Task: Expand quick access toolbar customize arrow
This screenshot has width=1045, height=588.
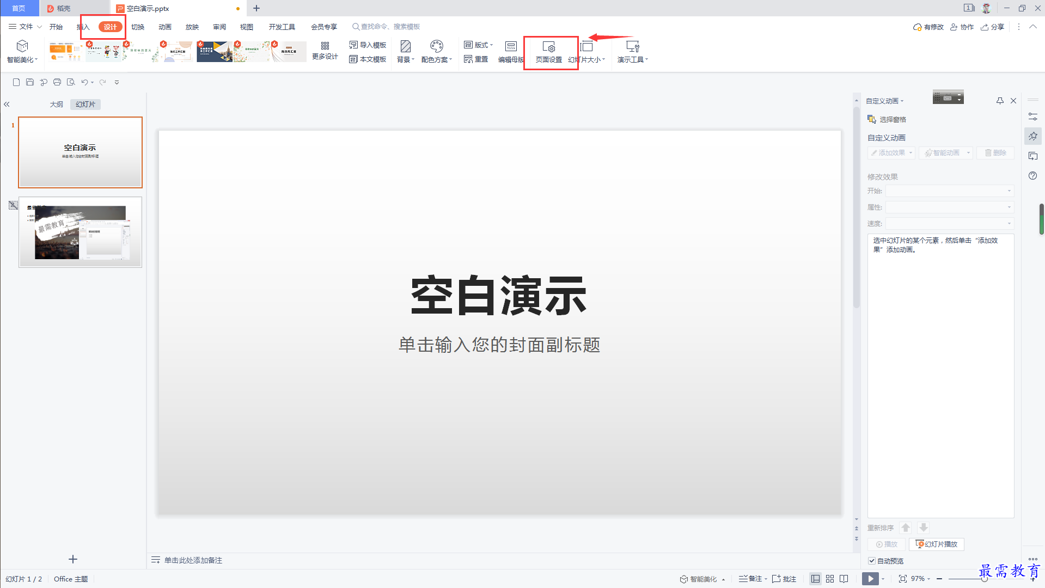Action: (x=117, y=82)
